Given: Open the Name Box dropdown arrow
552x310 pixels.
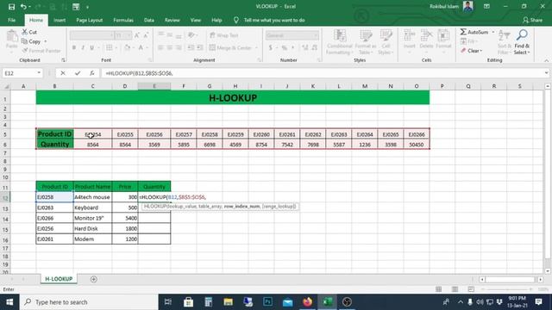Looking at the screenshot, I should point(39,73).
